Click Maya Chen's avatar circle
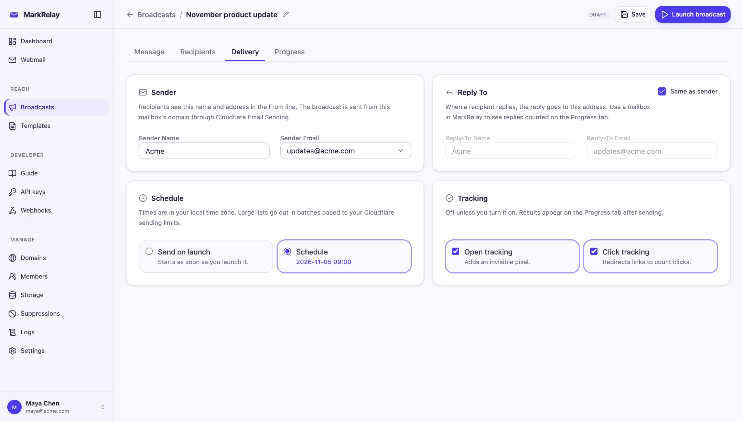The height and width of the screenshot is (422, 743). click(14, 407)
